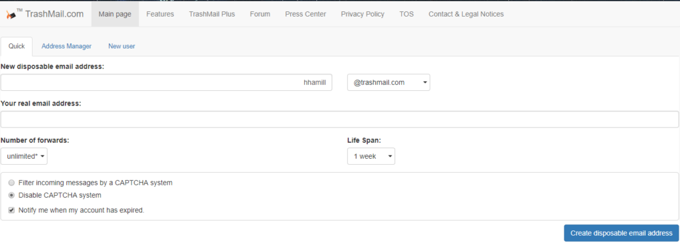Toggle Notify me when account expired checkbox
Viewport: 680px width, 251px height.
click(x=11, y=210)
